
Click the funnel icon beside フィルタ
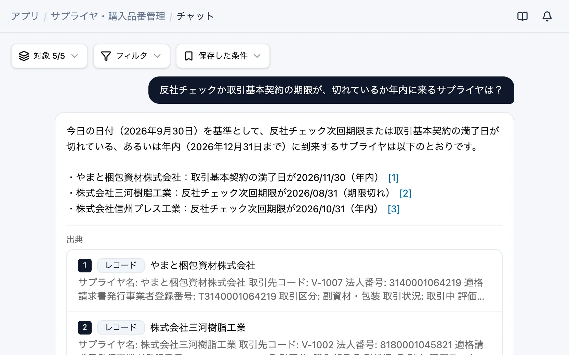(106, 56)
